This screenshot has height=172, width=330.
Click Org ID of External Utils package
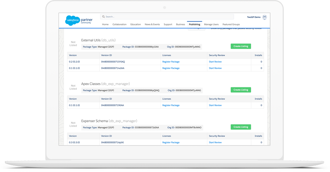pyautogui.click(x=184, y=47)
